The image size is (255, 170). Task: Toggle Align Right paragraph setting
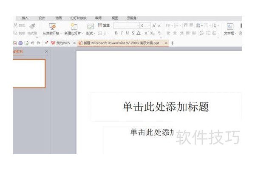[181, 33]
